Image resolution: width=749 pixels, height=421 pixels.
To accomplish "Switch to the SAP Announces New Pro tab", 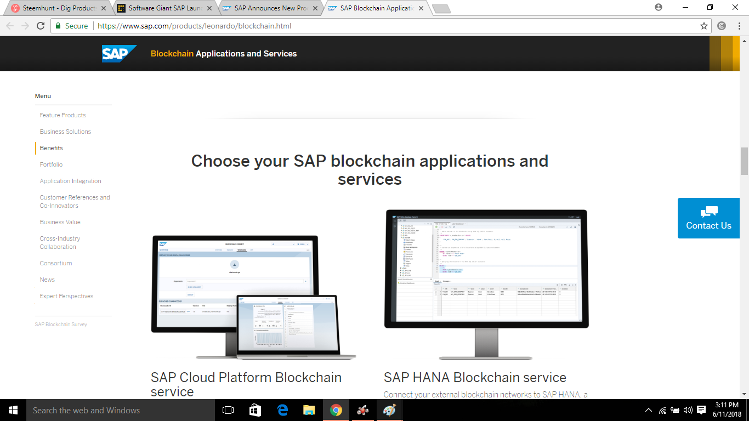I will pyautogui.click(x=271, y=8).
